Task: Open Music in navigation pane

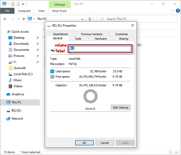Action: 15,80
